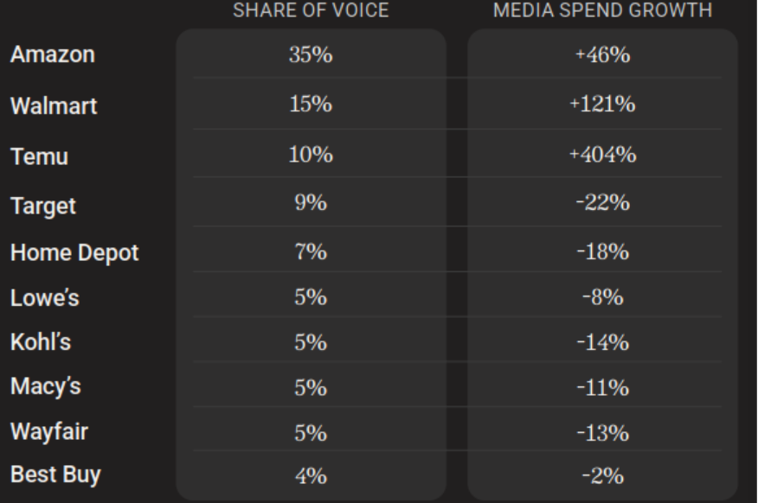Click the Best Buy retailer name
The width and height of the screenshot is (758, 503).
[x=55, y=474]
